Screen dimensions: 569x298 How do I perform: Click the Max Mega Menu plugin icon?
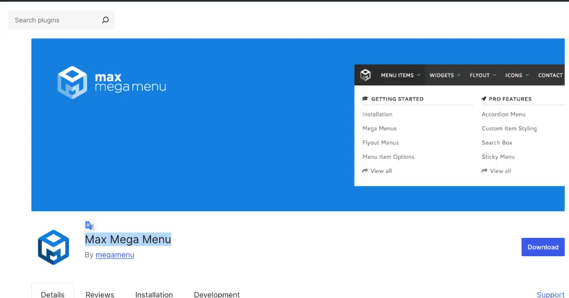click(x=54, y=247)
